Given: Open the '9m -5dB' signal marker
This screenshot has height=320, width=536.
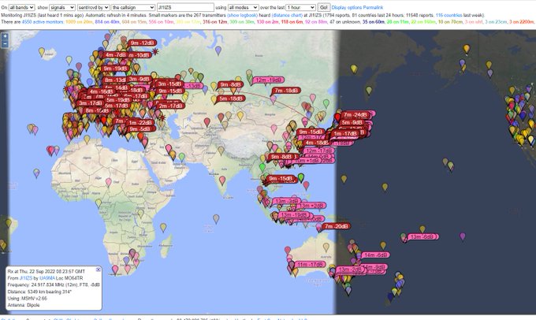Looking at the screenshot, I should click(140, 129).
